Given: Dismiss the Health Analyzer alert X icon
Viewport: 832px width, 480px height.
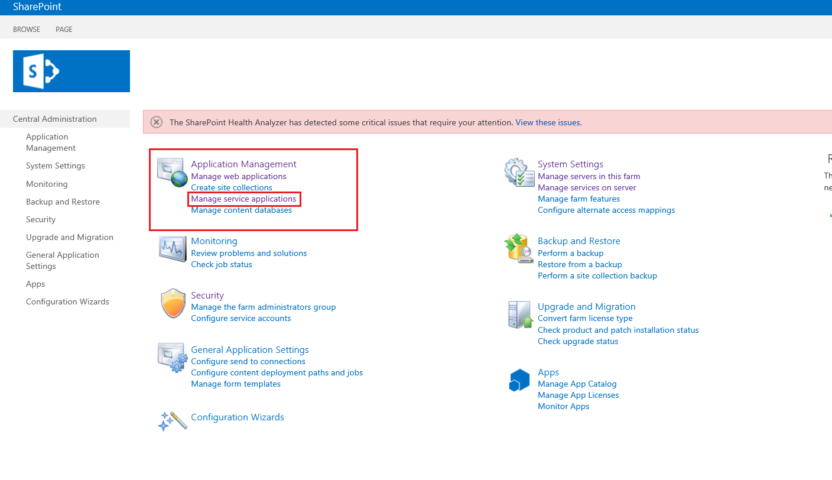Looking at the screenshot, I should [x=156, y=122].
